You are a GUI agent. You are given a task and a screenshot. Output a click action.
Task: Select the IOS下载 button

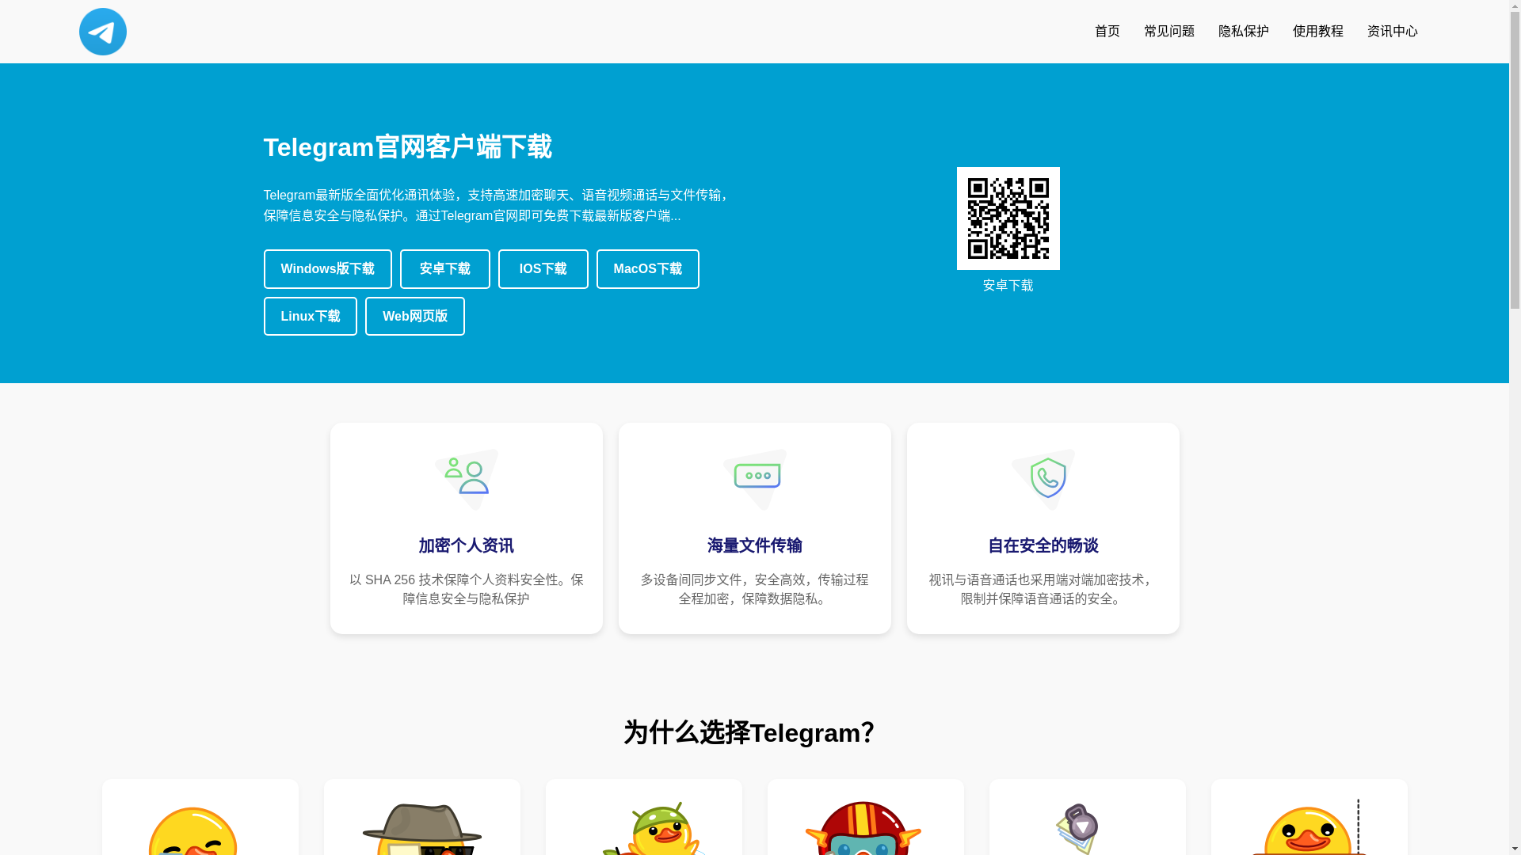click(543, 269)
